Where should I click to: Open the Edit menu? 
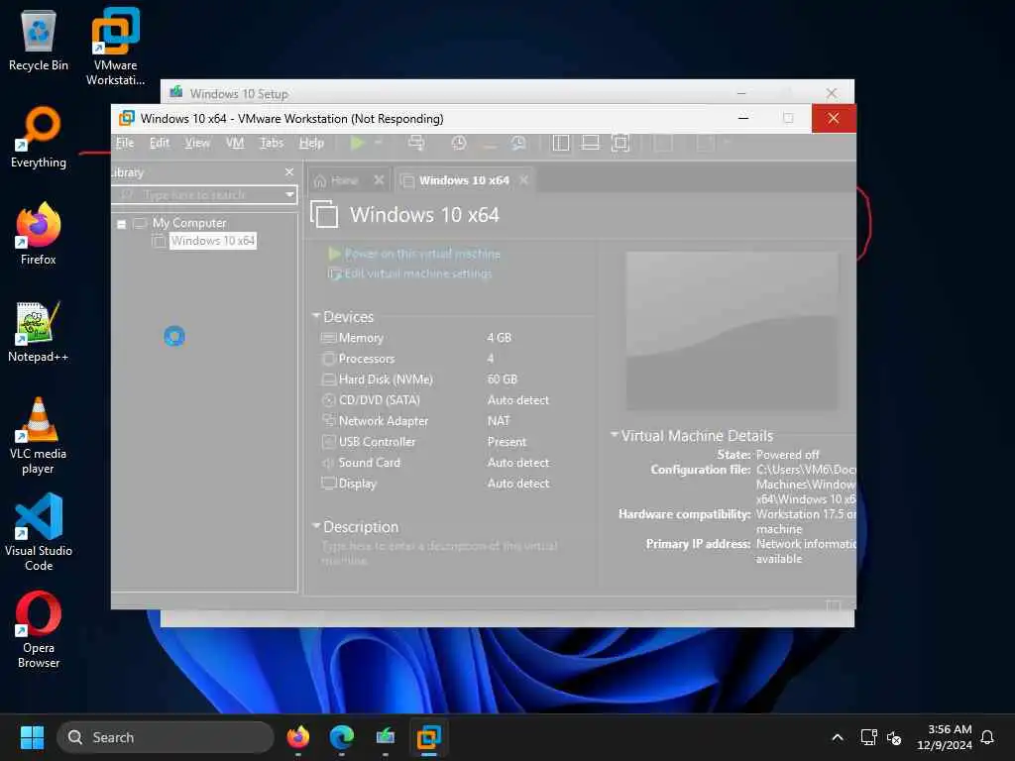point(160,143)
